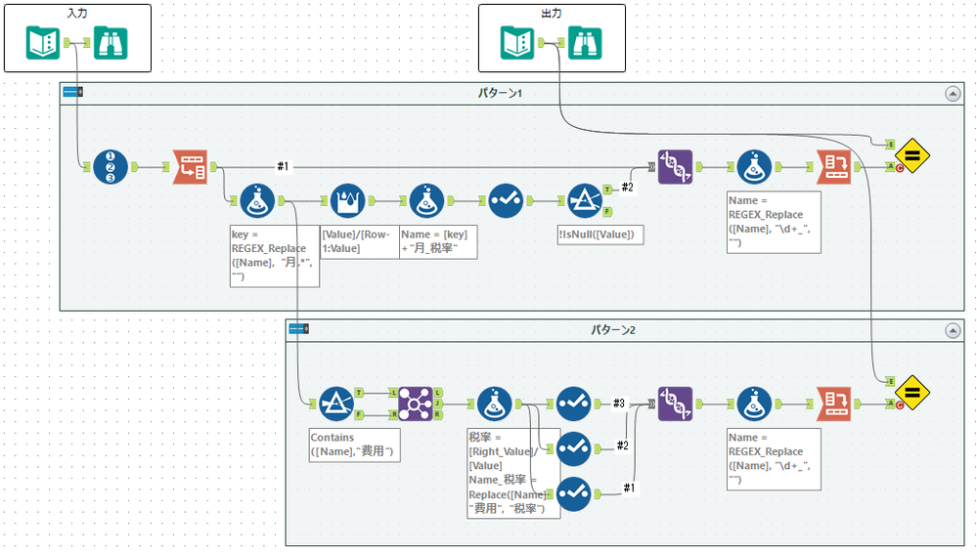977x553 pixels.
Task: Click the パターン1 container title
Action: click(x=500, y=94)
